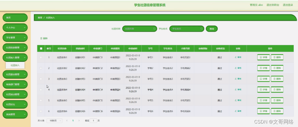Viewport: 298px width, 127px height.
Task: Delete the 社团名称4 row with 删除
Action: click(x=277, y=89)
